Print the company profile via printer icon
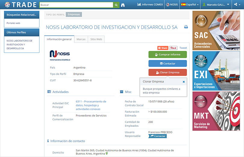Screen dimensions: 244x157 pos(186,27)
